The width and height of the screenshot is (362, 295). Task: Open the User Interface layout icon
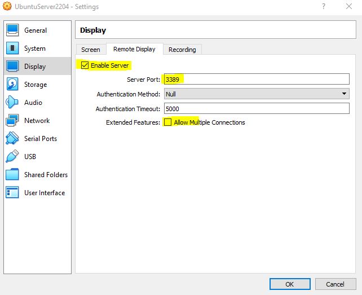12,192
